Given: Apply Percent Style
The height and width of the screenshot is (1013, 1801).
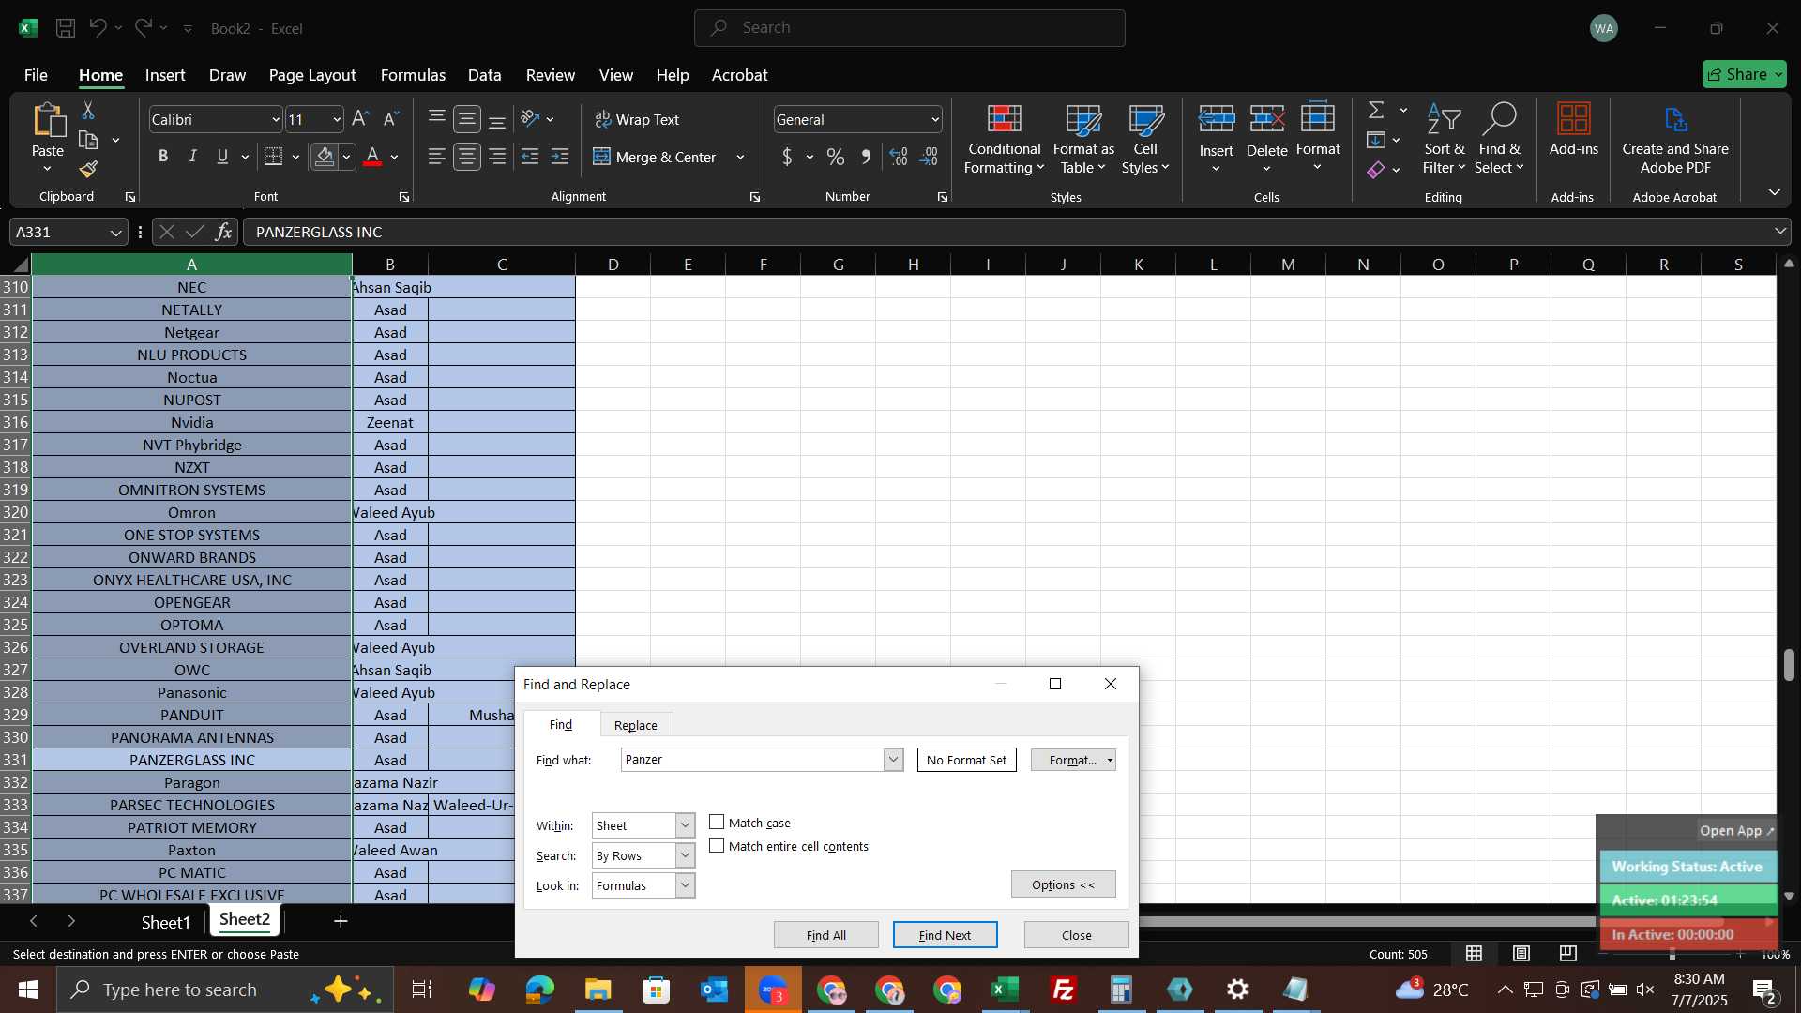Looking at the screenshot, I should 836,157.
